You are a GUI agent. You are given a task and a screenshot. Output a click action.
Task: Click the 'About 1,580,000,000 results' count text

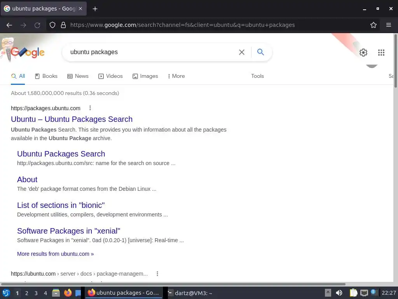[x=65, y=93]
